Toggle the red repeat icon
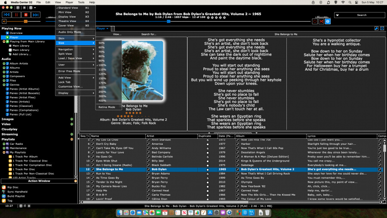The width and height of the screenshot is (387, 218). (315, 22)
